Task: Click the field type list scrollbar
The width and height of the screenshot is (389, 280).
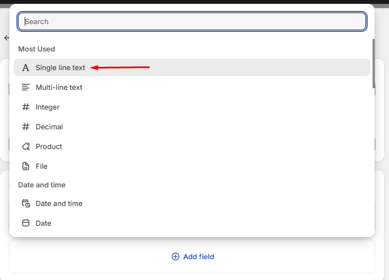Action: coord(374,63)
